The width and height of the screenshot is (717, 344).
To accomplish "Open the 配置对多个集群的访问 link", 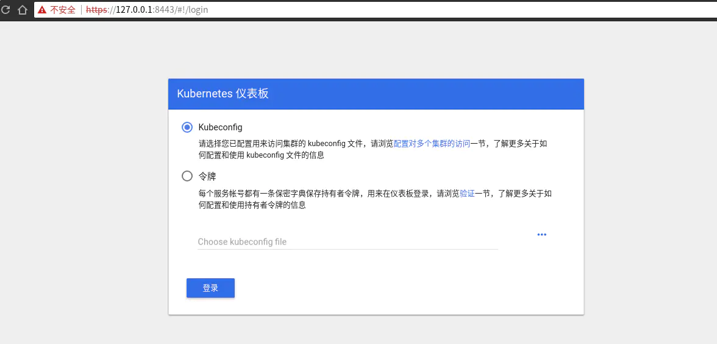I will (x=432, y=144).
